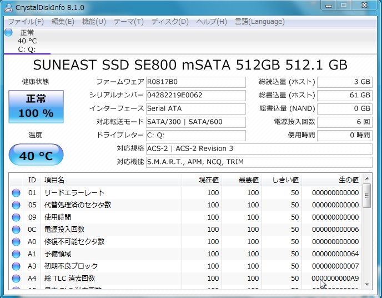Image resolution: width=382 pixels, height=298 pixels.
Task: Click the raw value 000000000006
Action: click(x=335, y=230)
